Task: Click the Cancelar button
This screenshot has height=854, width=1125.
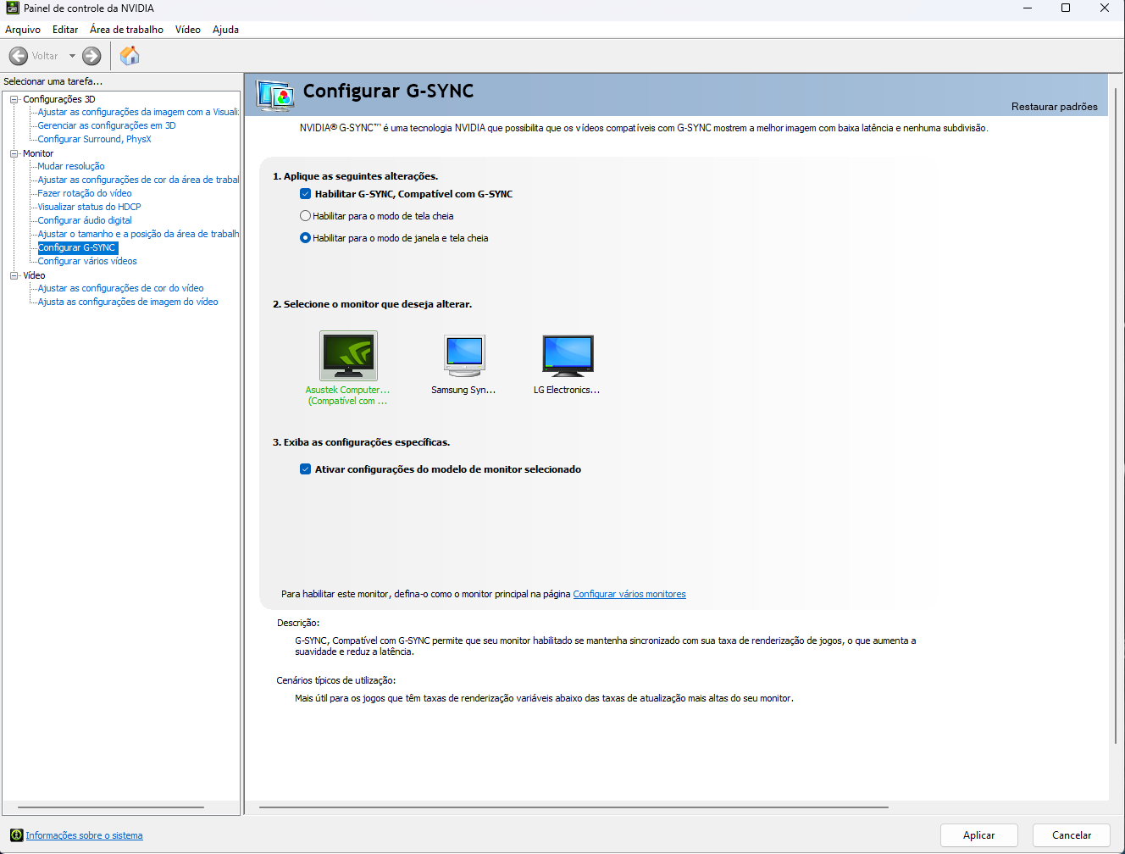Action: tap(1072, 835)
